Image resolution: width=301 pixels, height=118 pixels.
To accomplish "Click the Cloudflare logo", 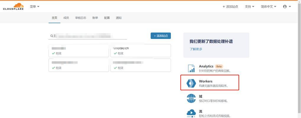I will point(13,6).
